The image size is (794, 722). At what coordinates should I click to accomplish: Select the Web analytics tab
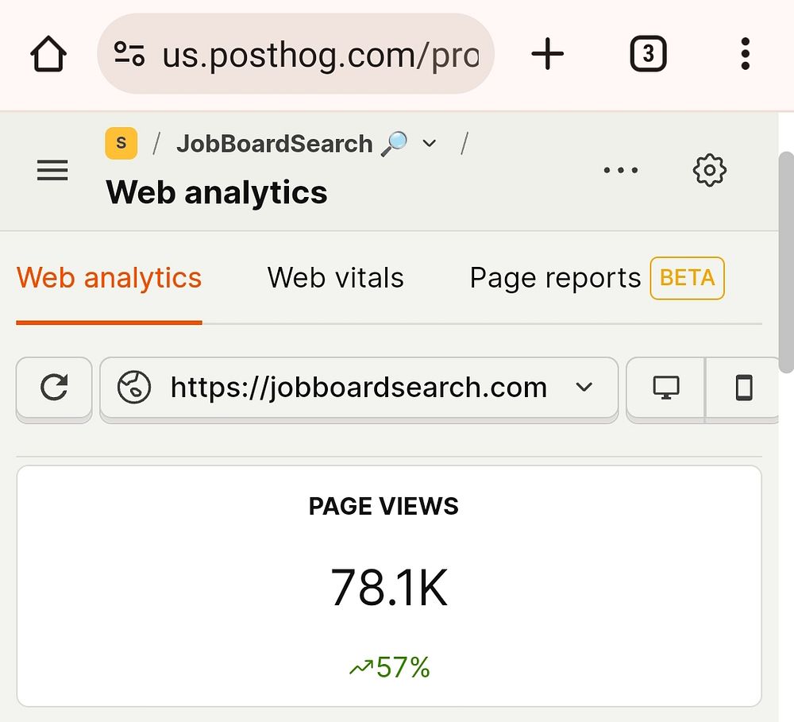[x=109, y=278]
